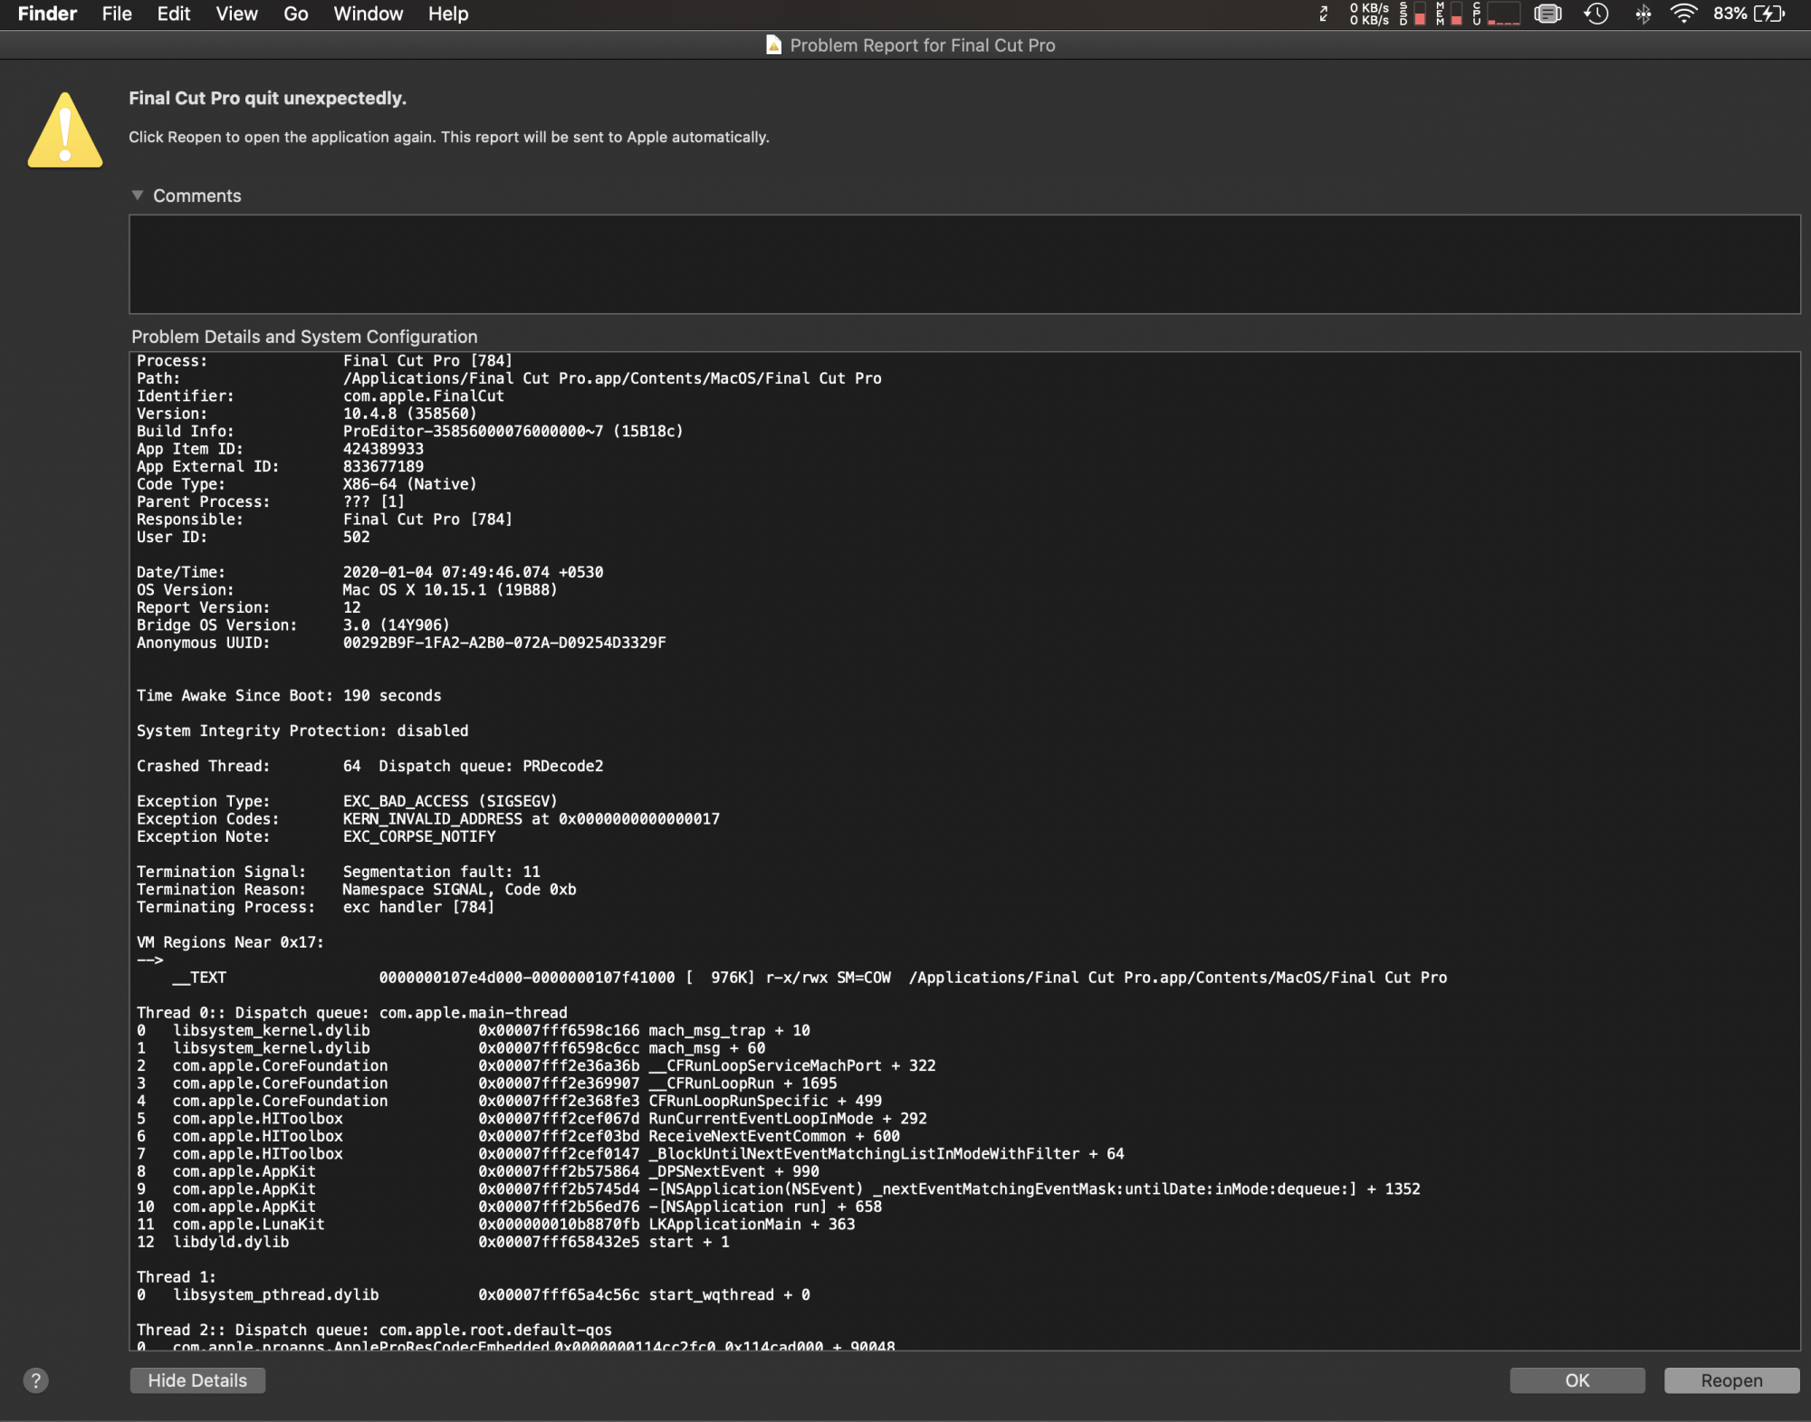Image resolution: width=1811 pixels, height=1422 pixels.
Task: Click the 'Thread 2:: Dispatch queue: com.apple.root.default-qos' header
Action: (374, 1331)
